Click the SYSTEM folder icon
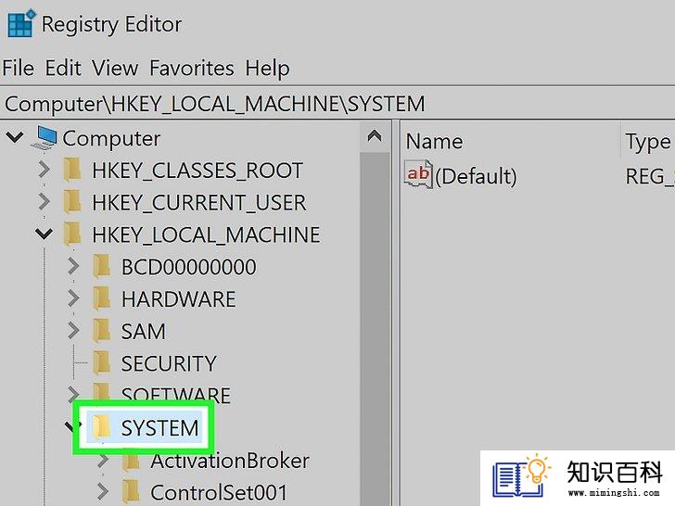 (102, 427)
